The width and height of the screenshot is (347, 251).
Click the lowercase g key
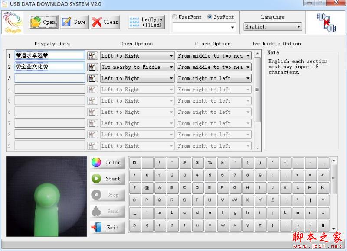pyautogui.click(x=235, y=213)
